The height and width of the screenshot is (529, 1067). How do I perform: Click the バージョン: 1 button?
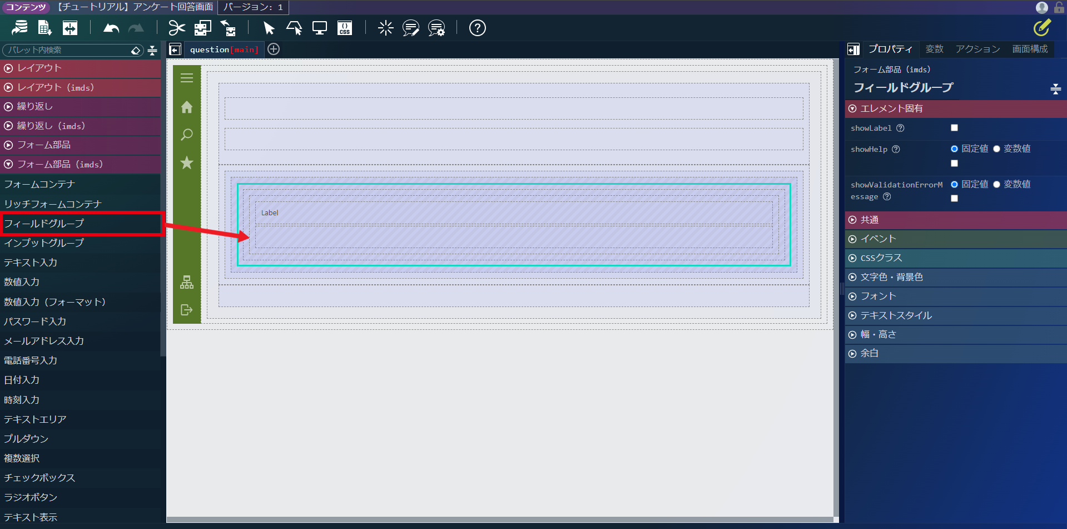253,7
